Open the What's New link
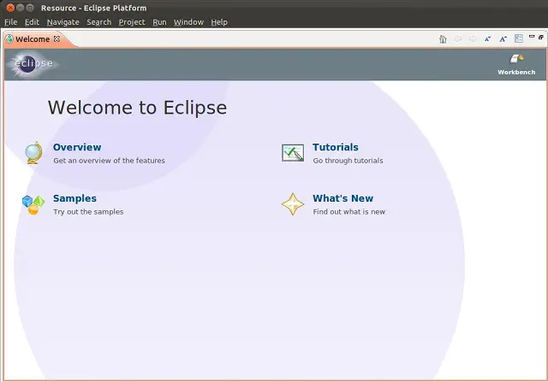This screenshot has height=382, width=548. point(342,198)
